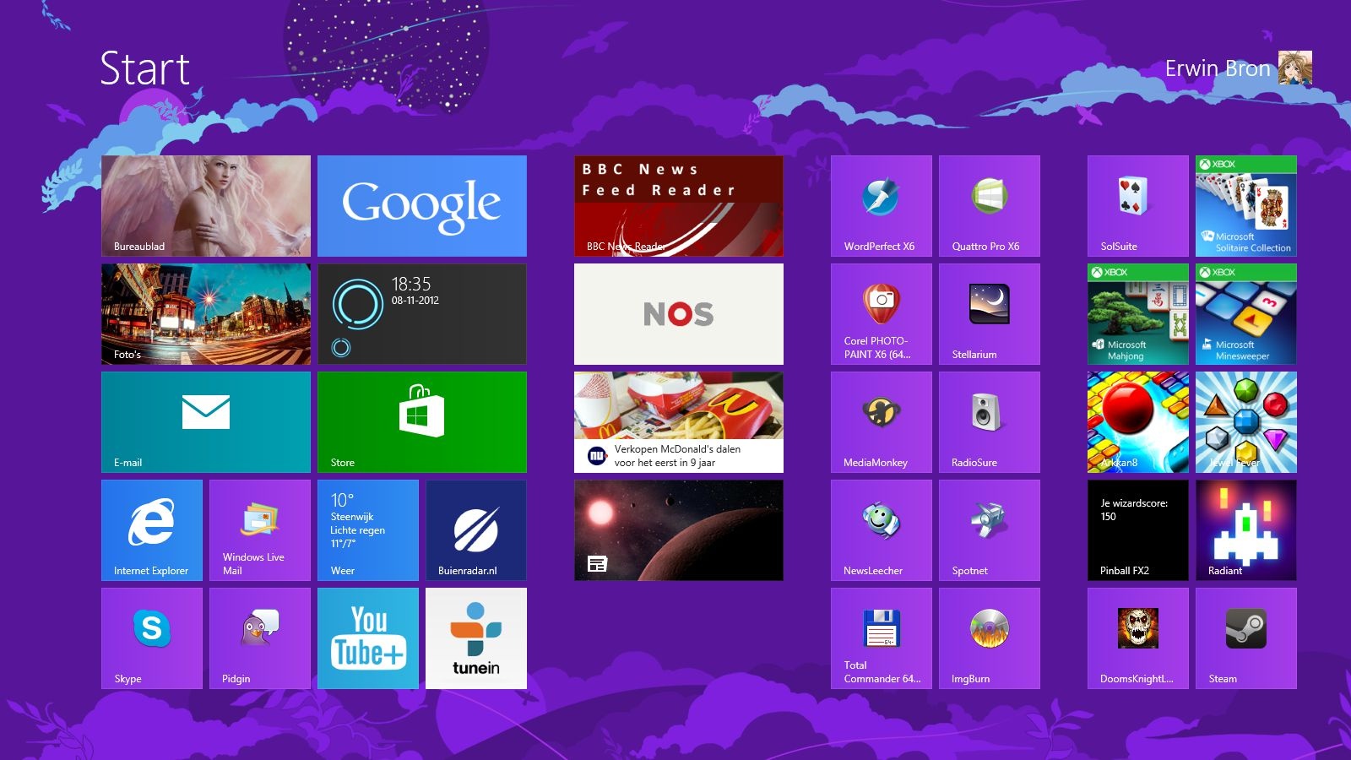Open the YouTube+ tile
The height and width of the screenshot is (760, 1351).
pyautogui.click(x=368, y=638)
